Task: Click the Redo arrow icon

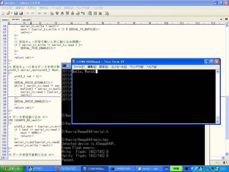Action: point(33,13)
